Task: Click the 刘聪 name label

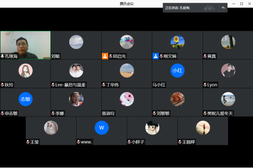Action: pos(55,56)
